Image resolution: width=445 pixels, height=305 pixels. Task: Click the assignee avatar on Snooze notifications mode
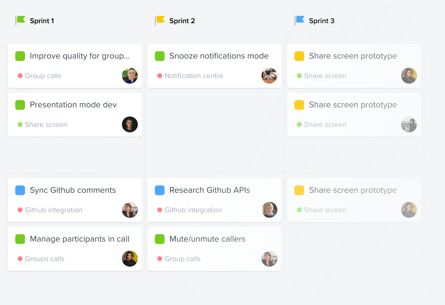(x=269, y=76)
